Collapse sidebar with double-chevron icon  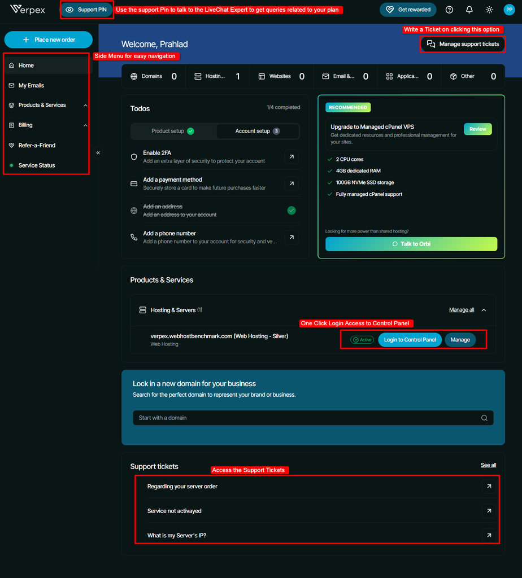(98, 152)
